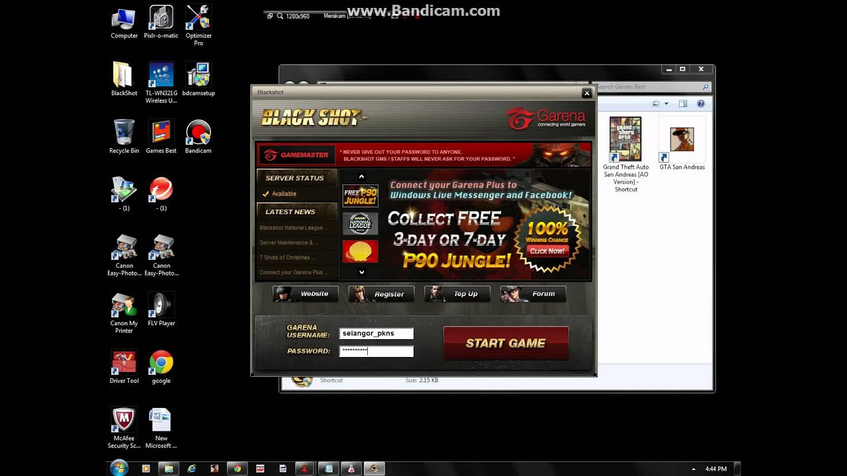847x476 pixels.
Task: Select the Grand Theft Auto San Andreas shortcut file
Action: click(626, 155)
